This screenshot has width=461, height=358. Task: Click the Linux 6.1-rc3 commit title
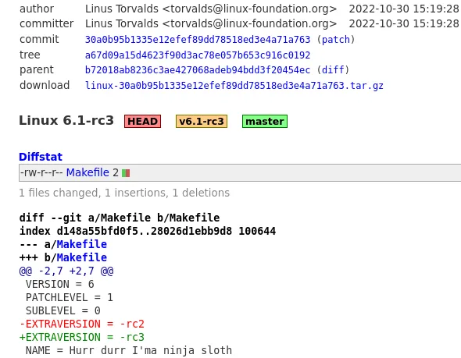tap(66, 121)
